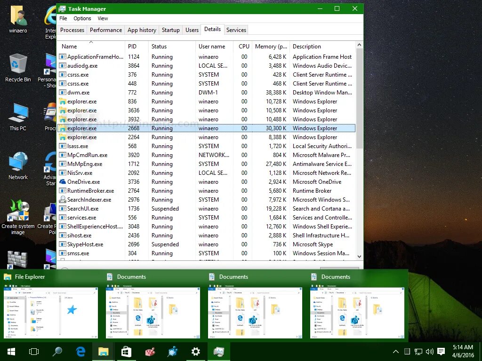
Task: Launch Microsoft Edge from the taskbar
Action: (80, 352)
